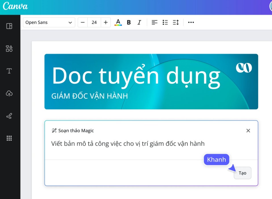
Task: Click the Magic Write prompt text
Action: pos(128,144)
